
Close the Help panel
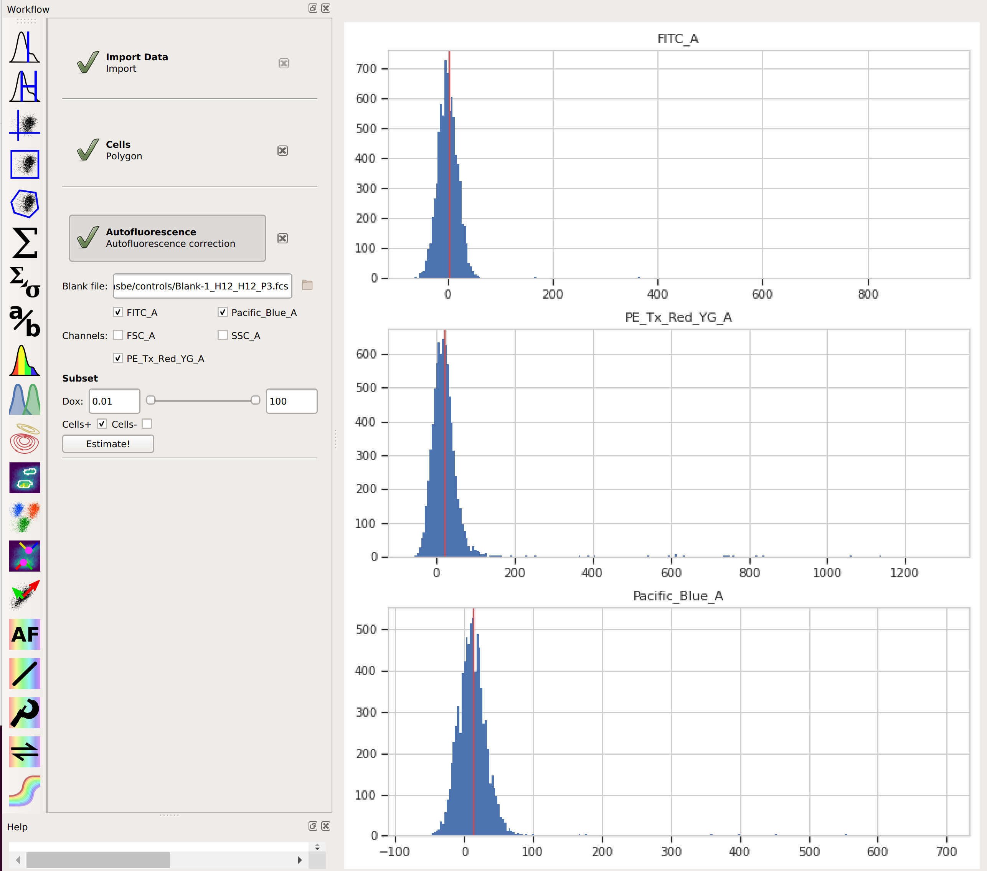point(325,826)
